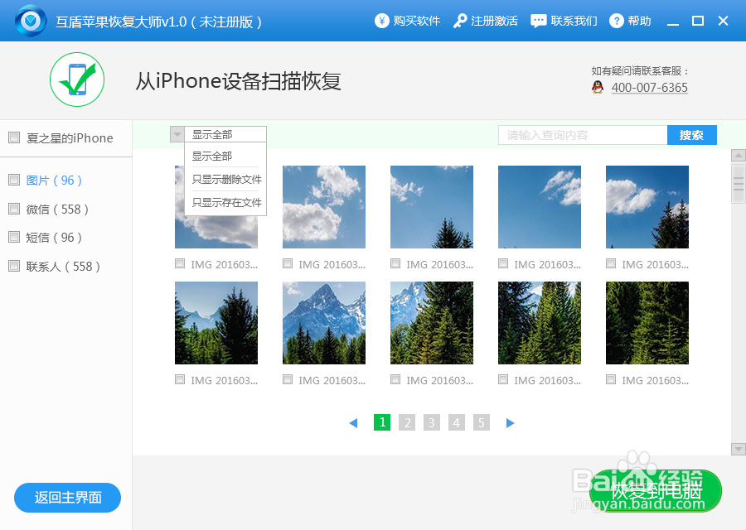Open 注册激活 via the key icon
Viewport: 746px width, 530px height.
(458, 21)
